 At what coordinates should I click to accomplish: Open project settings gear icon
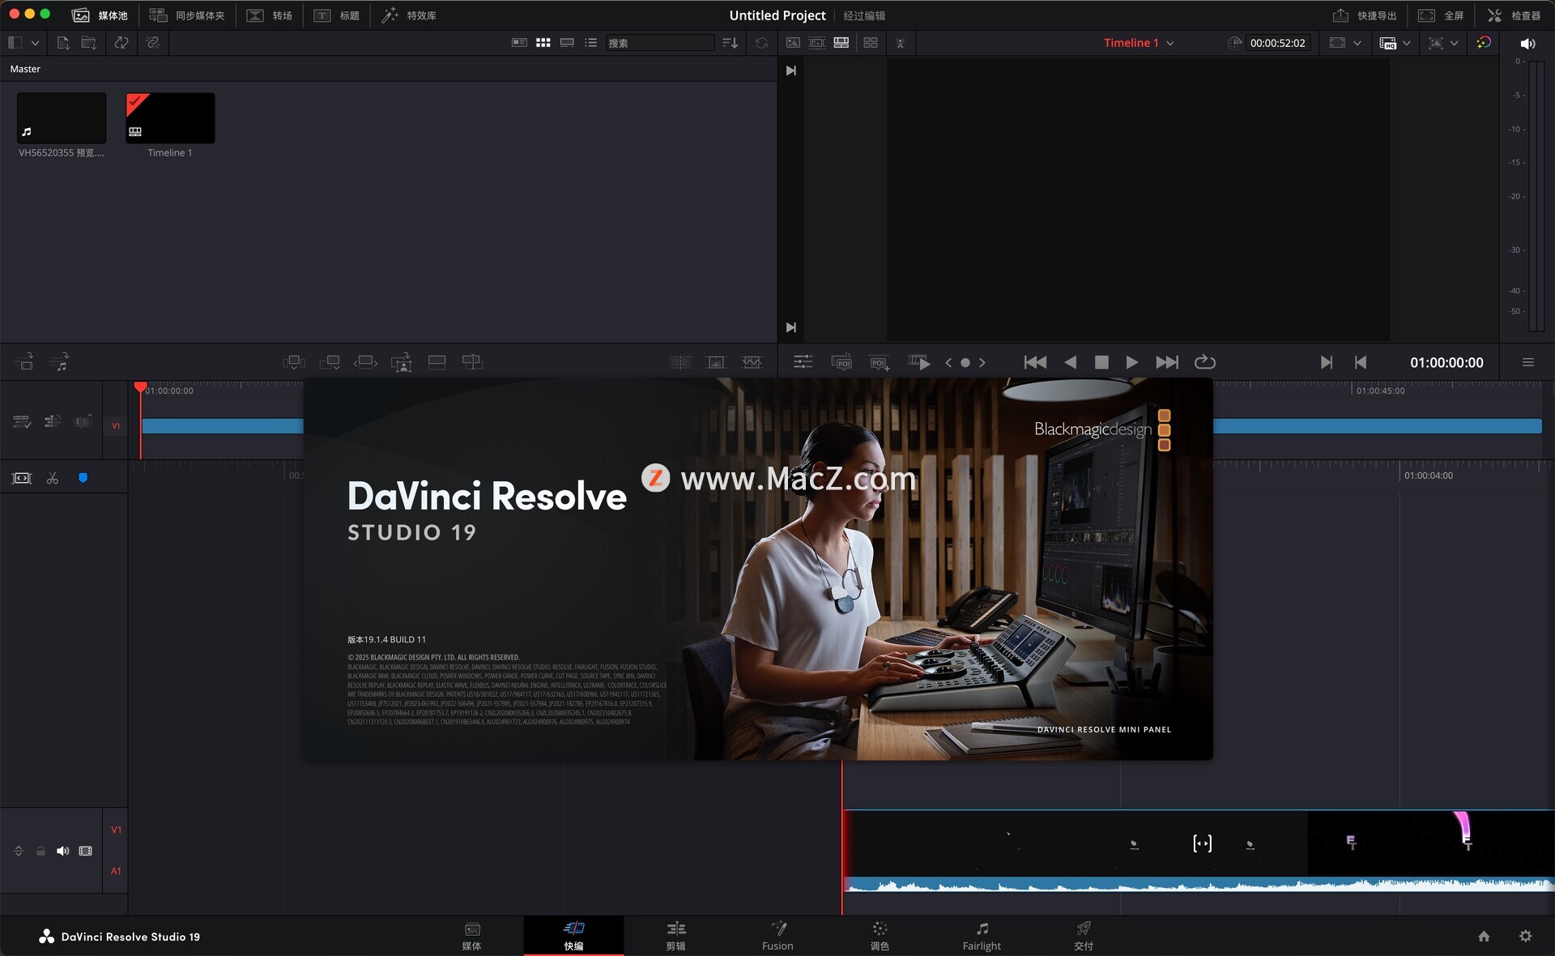[1525, 936]
